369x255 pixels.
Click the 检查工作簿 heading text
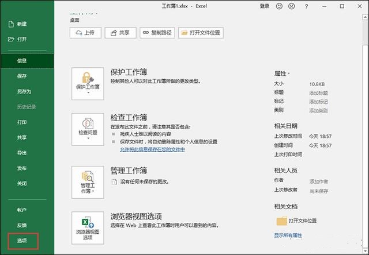coord(129,117)
